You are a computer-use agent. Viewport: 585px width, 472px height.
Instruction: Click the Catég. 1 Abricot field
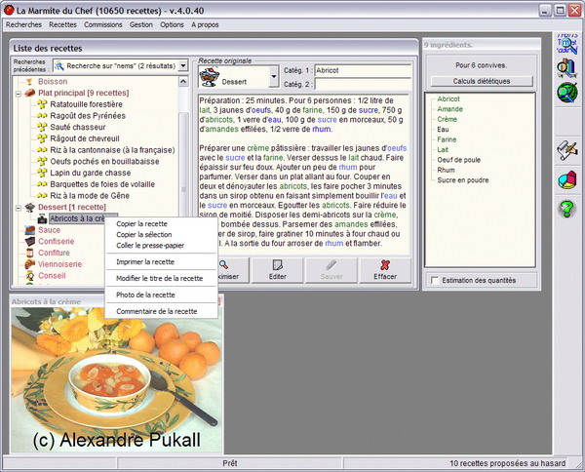[x=363, y=70]
